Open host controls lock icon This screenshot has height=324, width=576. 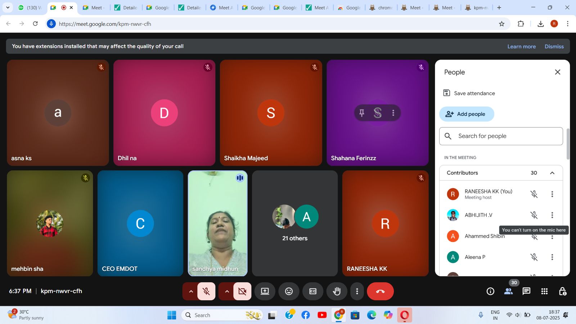point(562,291)
